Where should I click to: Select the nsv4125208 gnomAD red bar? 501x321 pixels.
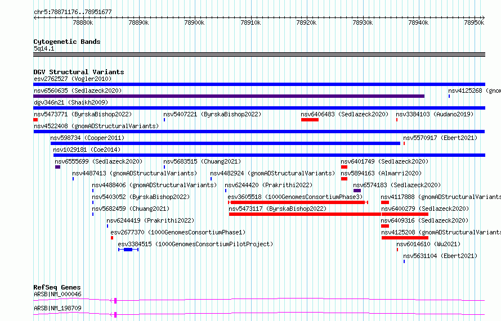click(x=405, y=238)
